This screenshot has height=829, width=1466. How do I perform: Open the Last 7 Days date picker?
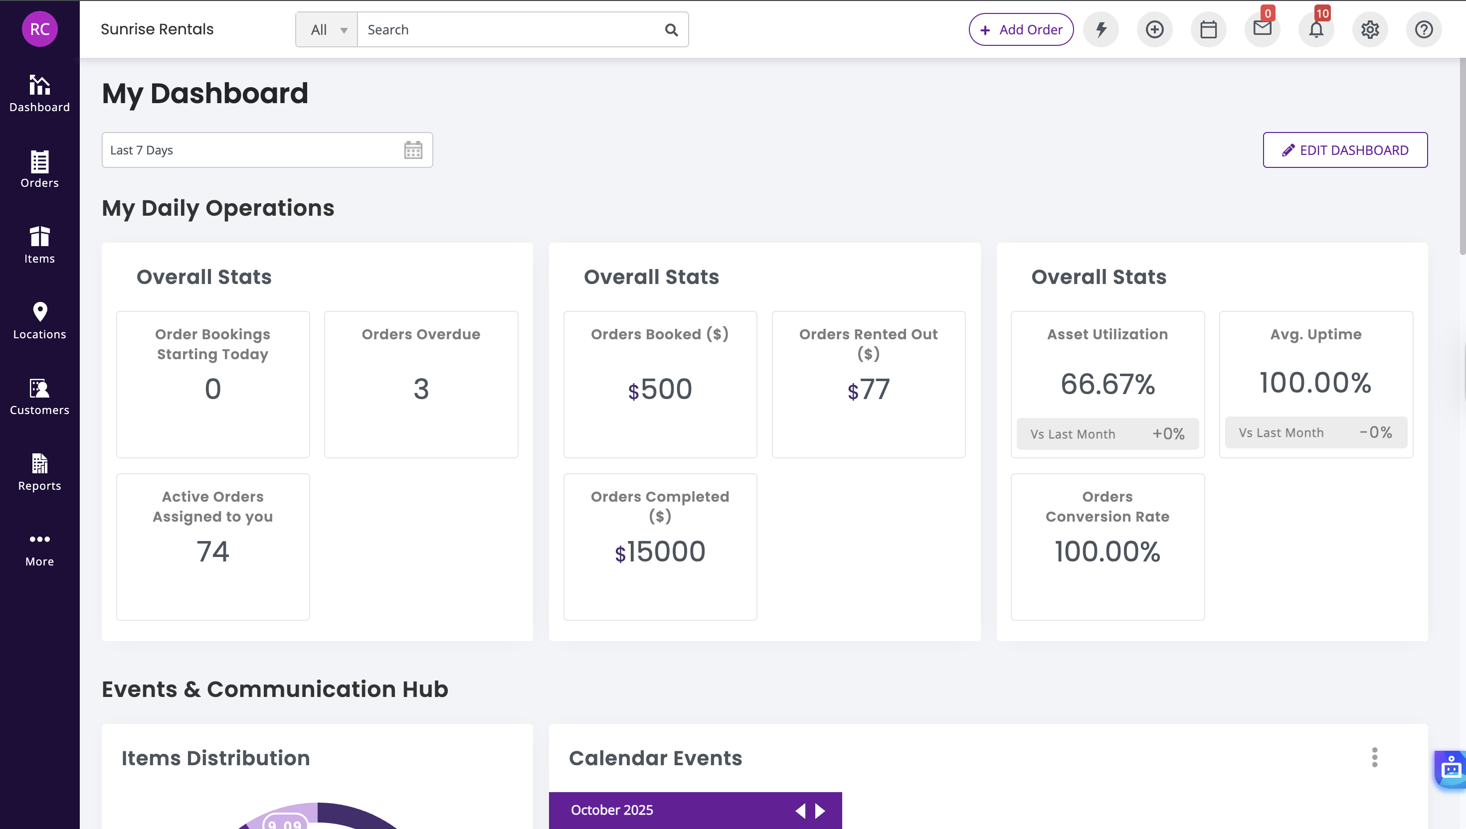[267, 150]
